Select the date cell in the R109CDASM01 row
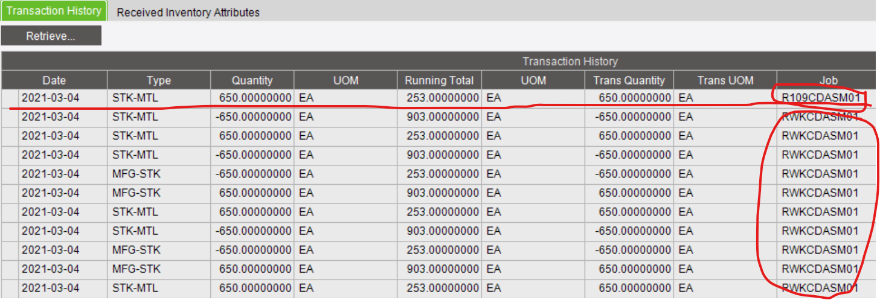The width and height of the screenshot is (880, 300). [x=63, y=98]
